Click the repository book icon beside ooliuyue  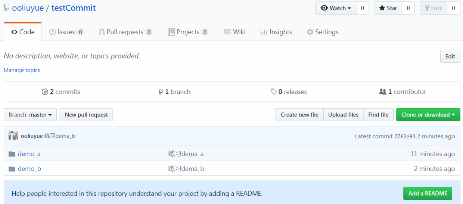(6, 7)
